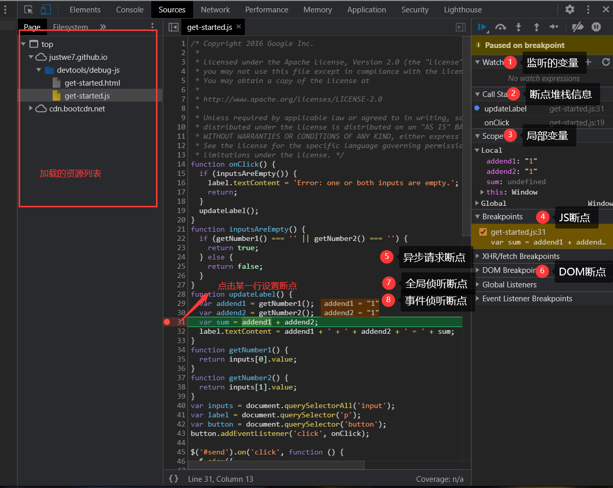Resume script execution button
Viewport: 613px width, 488px height.
coord(482,27)
